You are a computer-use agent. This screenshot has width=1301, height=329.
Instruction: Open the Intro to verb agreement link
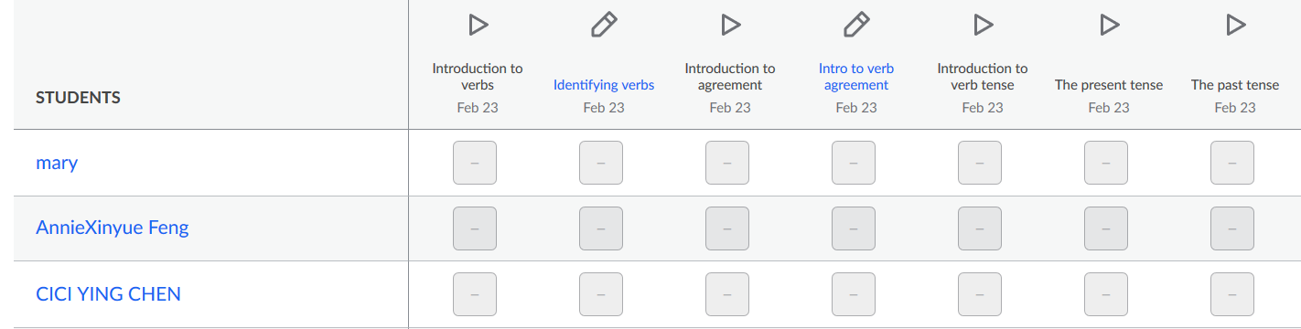coord(856,77)
